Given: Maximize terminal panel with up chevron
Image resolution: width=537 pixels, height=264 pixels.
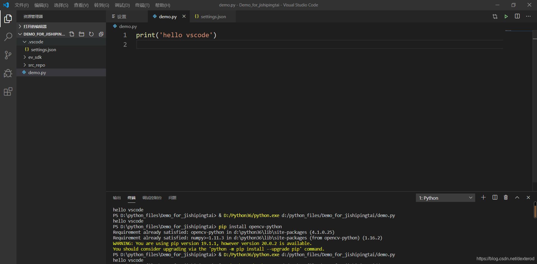Looking at the screenshot, I should 517,197.
